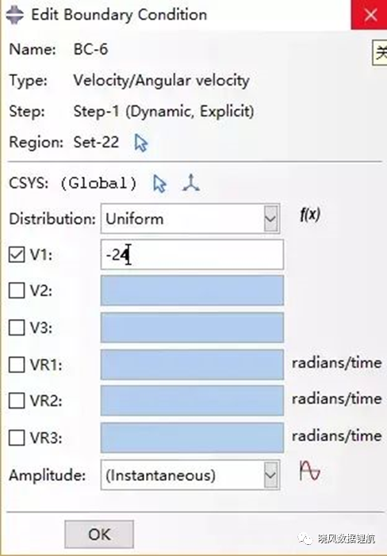Click the f(x) analytical field icon
387x556 pixels.
(310, 215)
